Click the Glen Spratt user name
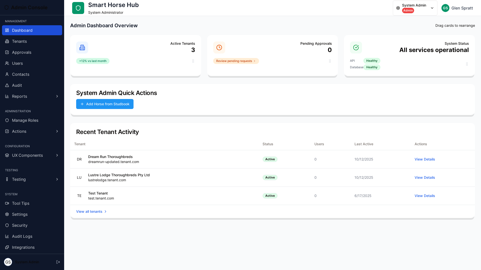 point(462,8)
